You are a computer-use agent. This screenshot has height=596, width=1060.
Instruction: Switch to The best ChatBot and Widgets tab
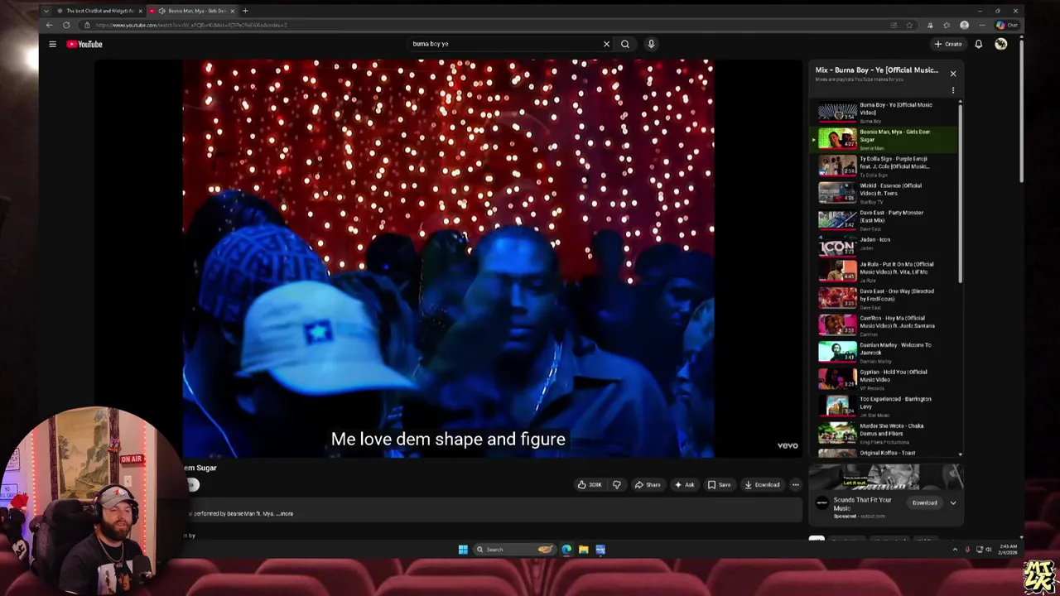99,11
